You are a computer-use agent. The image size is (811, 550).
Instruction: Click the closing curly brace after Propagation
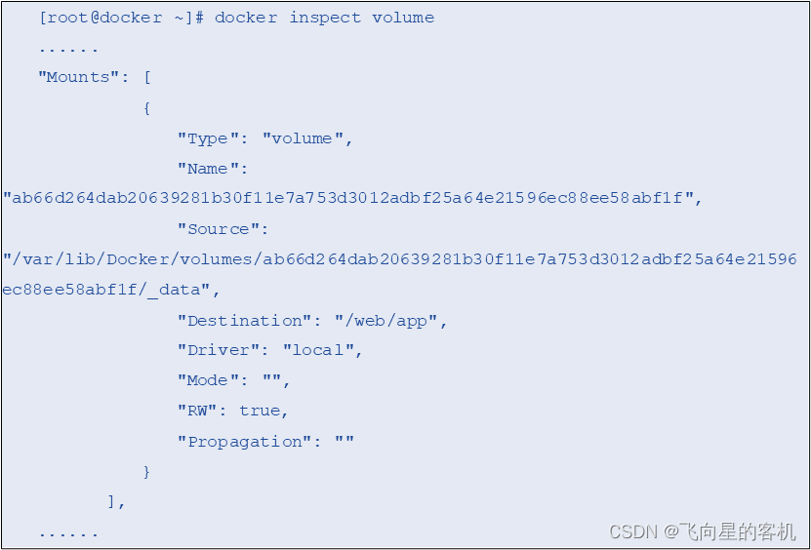point(147,471)
